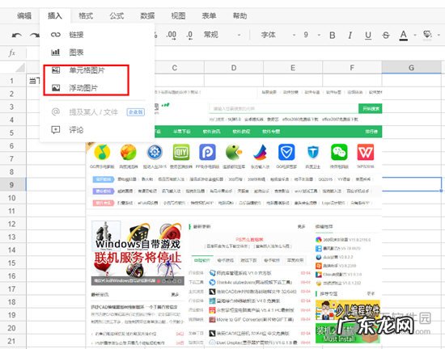This screenshot has height=349, width=445.
Task: Toggle underline formatting
Action: (x=368, y=35)
